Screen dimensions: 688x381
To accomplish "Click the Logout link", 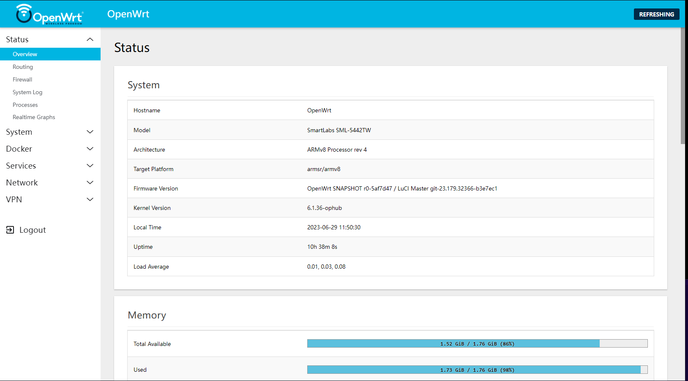I will [33, 229].
